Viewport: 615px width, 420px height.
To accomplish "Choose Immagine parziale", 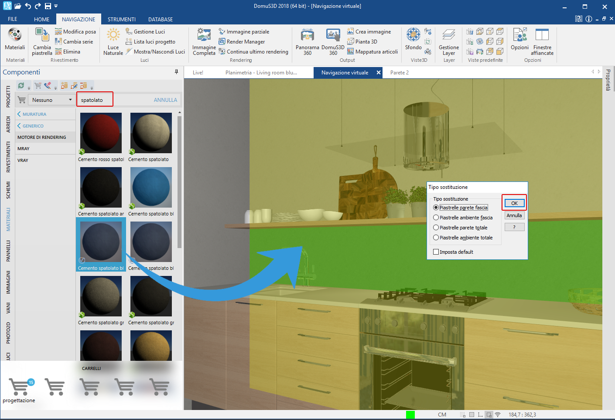I will (244, 32).
